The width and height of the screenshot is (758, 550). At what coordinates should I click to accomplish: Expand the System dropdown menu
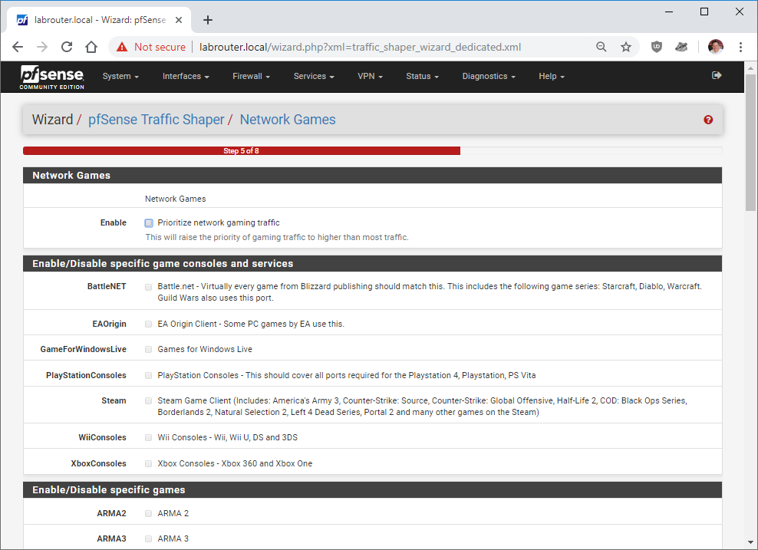(120, 77)
